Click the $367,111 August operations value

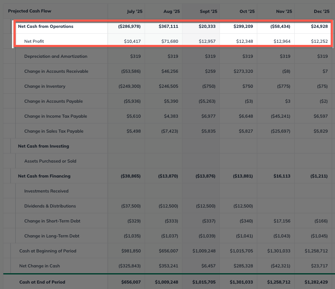pos(168,26)
